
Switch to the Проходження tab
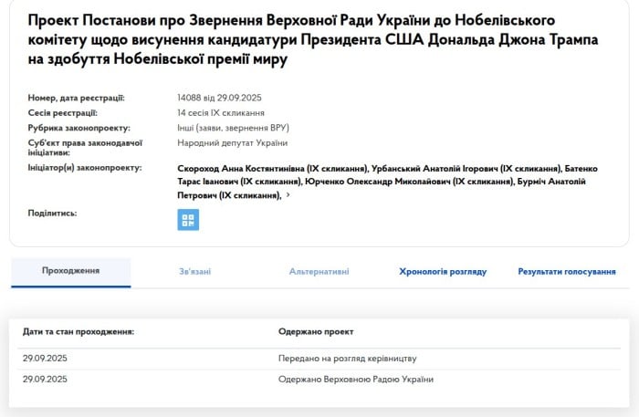71,271
